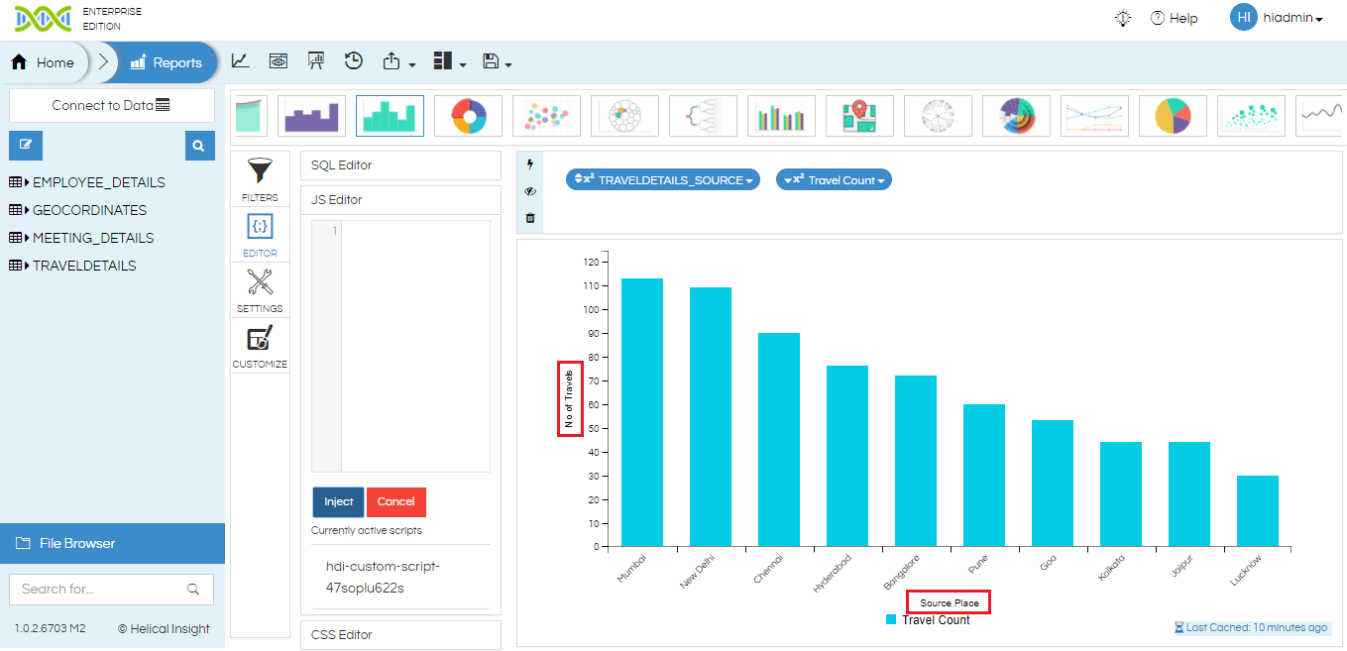Toggle Travel Count legend entry
Image resolution: width=1347 pixels, height=651 pixels.
[928, 619]
